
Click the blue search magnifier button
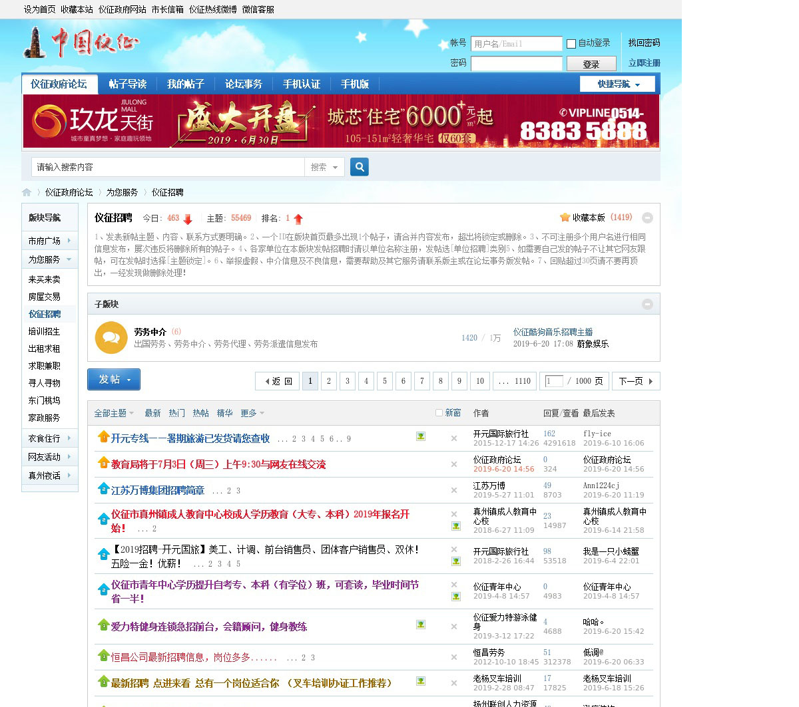point(360,167)
